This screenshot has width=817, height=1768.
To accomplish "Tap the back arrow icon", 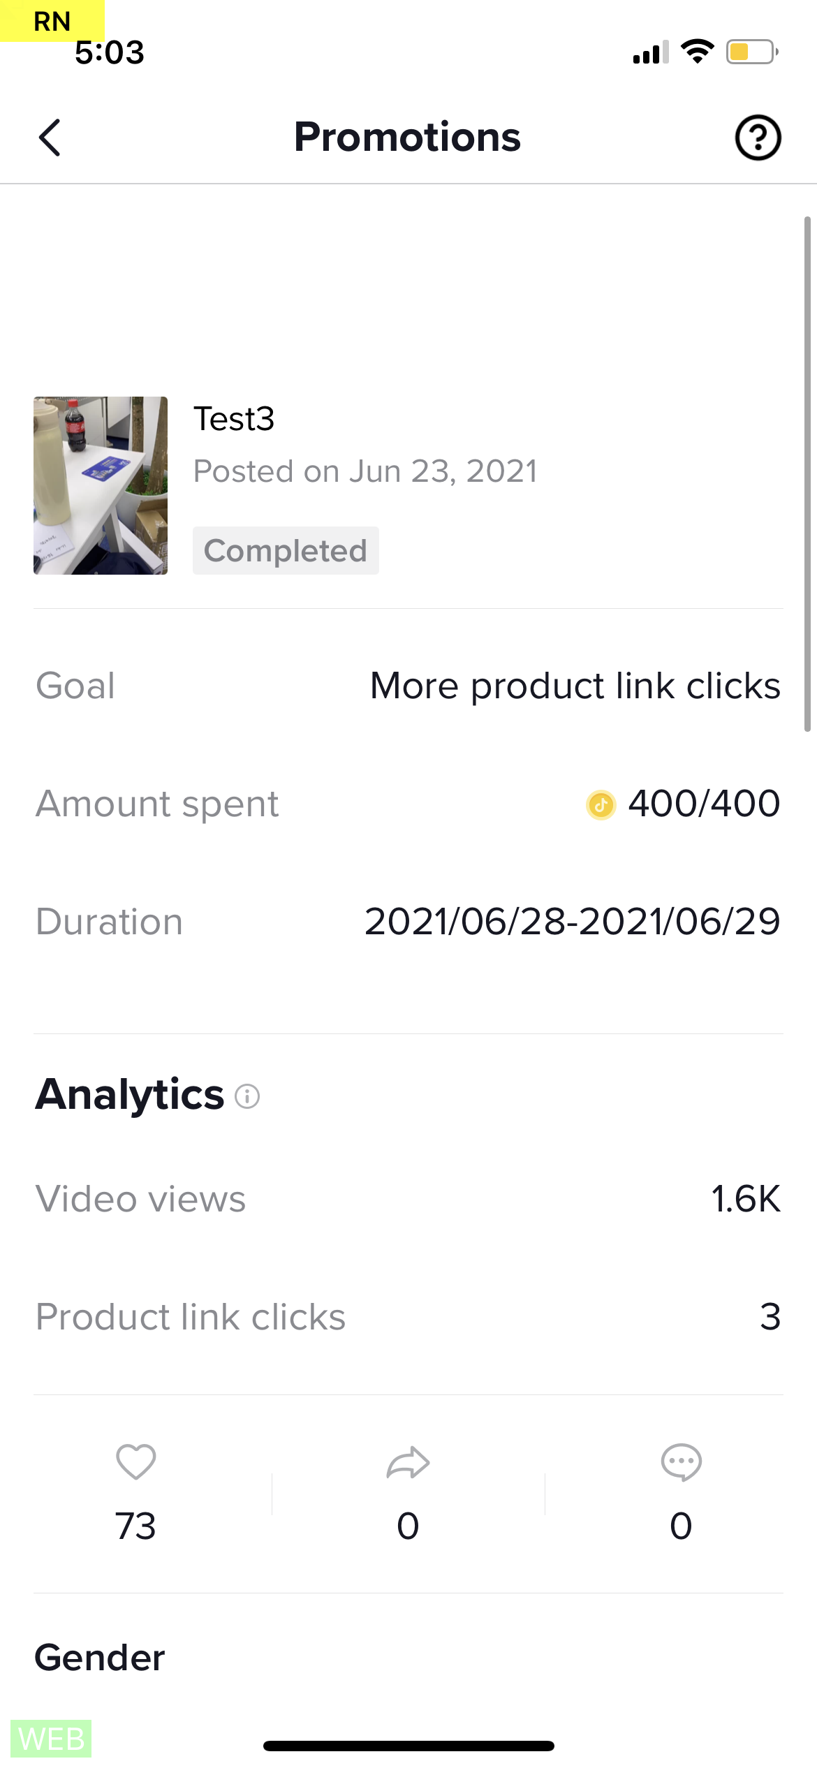I will pos(50,138).
